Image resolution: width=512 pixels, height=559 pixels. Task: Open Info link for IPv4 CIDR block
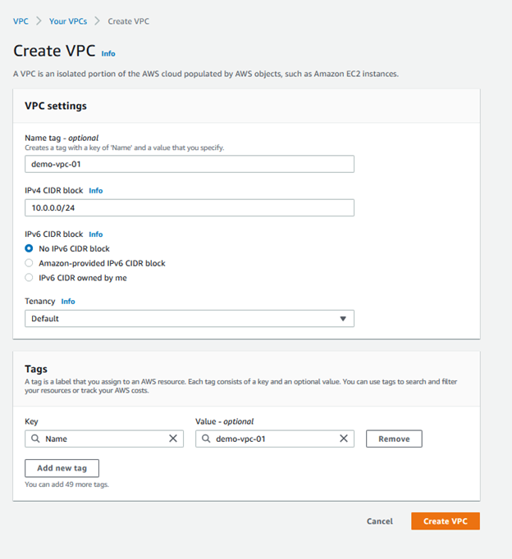coord(96,191)
